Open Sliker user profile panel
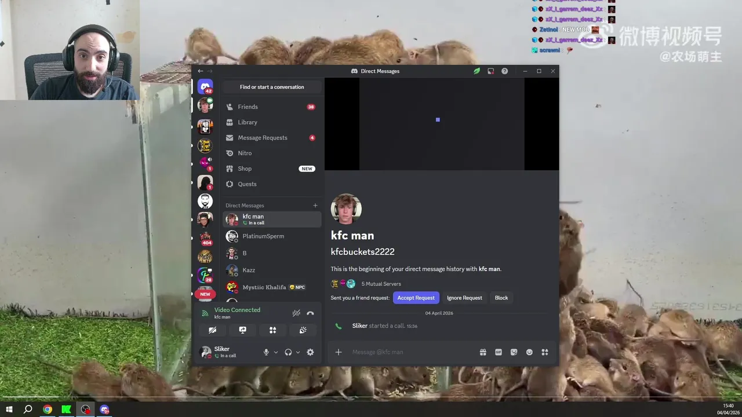Viewport: 742px width, 417px height. [227, 352]
